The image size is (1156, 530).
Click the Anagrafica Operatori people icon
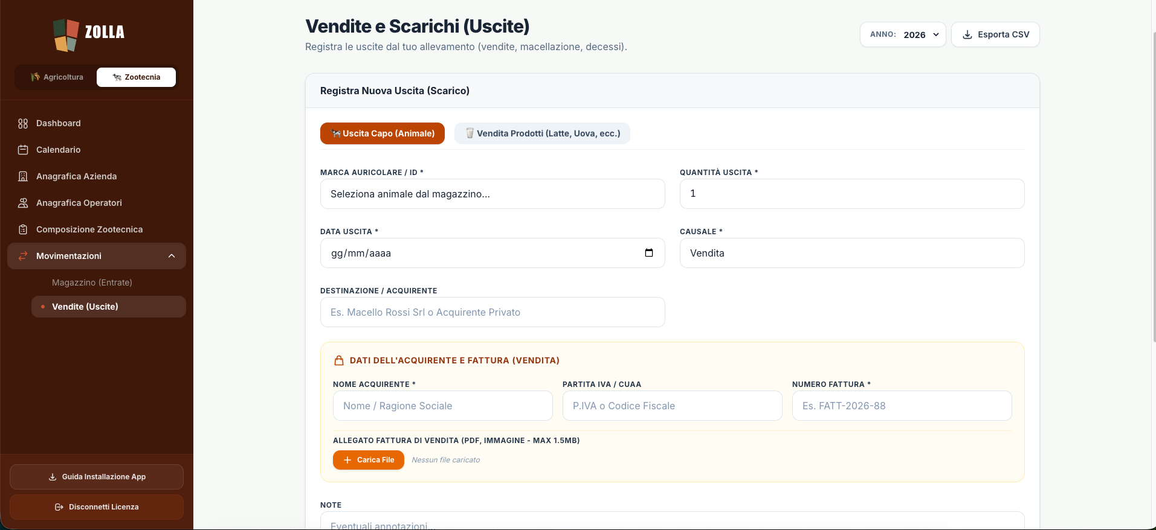coord(23,203)
